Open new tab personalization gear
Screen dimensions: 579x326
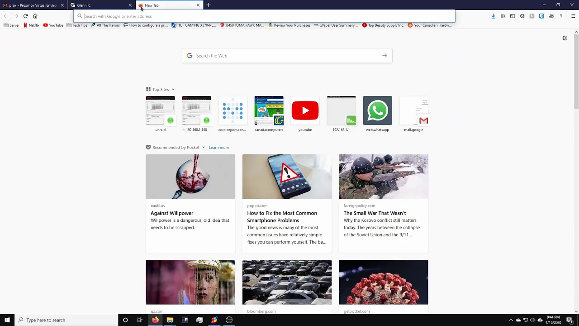tap(565, 38)
